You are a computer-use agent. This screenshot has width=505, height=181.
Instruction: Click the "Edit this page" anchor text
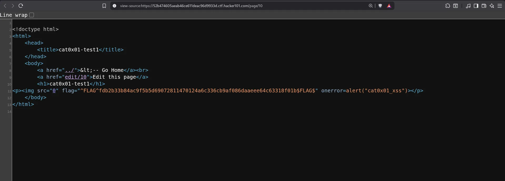point(114,77)
